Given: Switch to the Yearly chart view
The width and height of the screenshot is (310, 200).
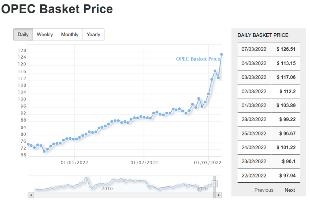Looking at the screenshot, I should click(93, 35).
